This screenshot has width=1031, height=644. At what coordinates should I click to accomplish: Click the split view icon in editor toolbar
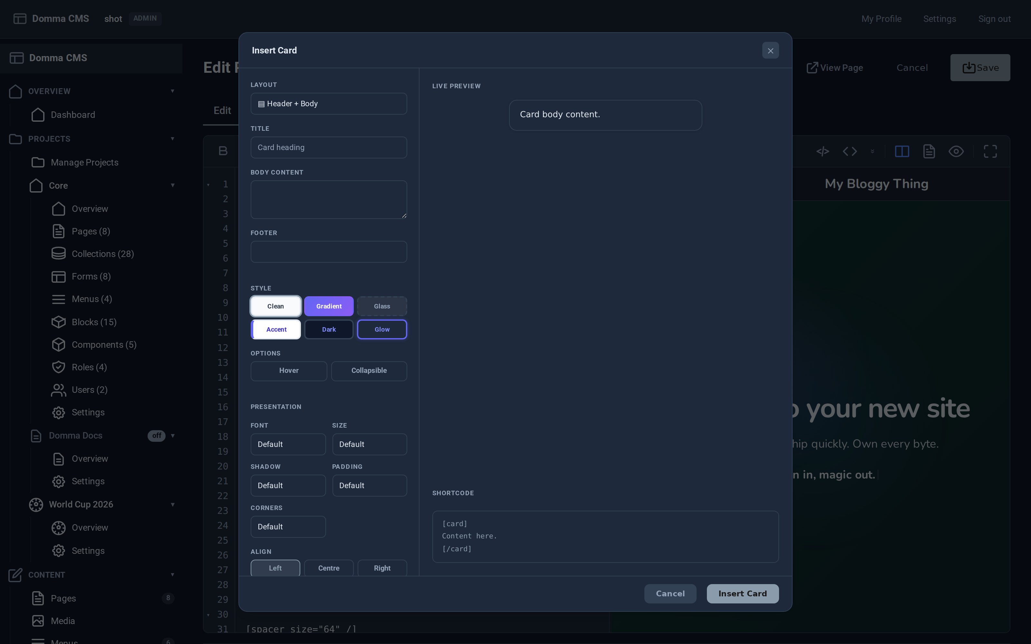coord(902,151)
